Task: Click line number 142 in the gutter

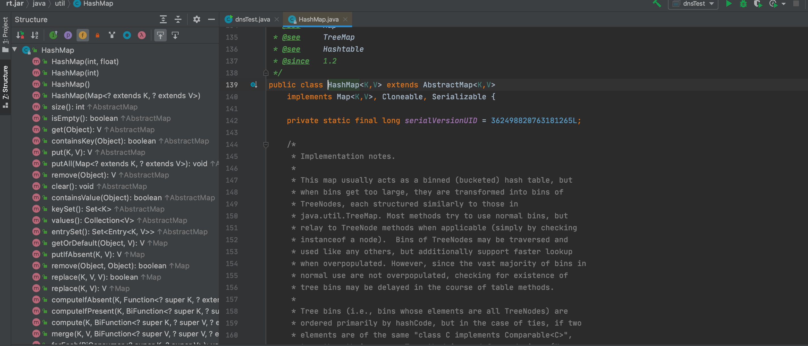Action: [231, 121]
